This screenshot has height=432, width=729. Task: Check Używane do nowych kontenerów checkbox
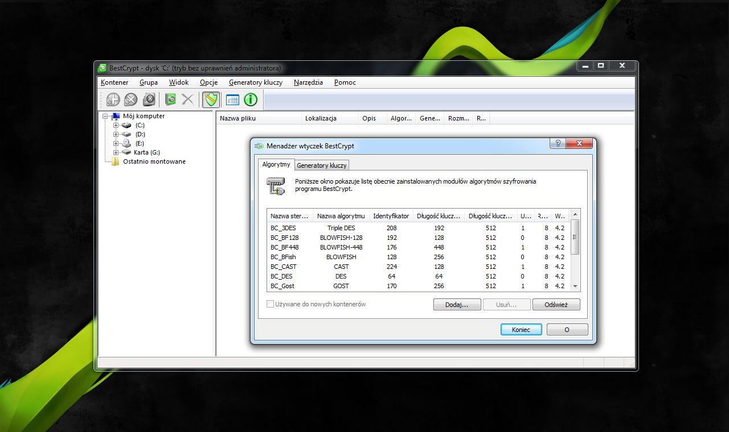click(x=271, y=304)
